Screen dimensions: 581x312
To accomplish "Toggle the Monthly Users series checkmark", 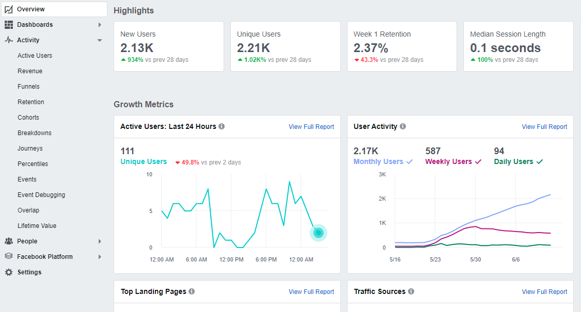I will [410, 162].
